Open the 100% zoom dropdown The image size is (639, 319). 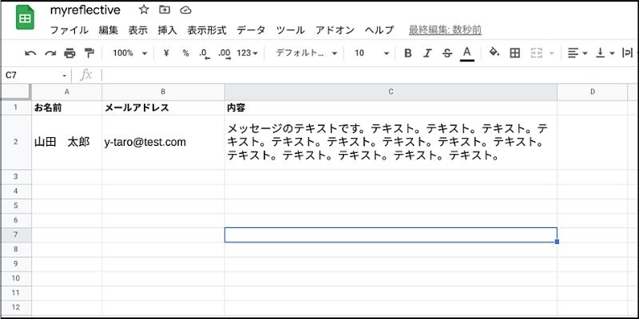(x=129, y=53)
